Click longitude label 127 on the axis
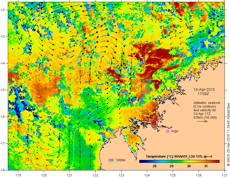230x178 pixels. pyautogui.click(x=225, y=175)
